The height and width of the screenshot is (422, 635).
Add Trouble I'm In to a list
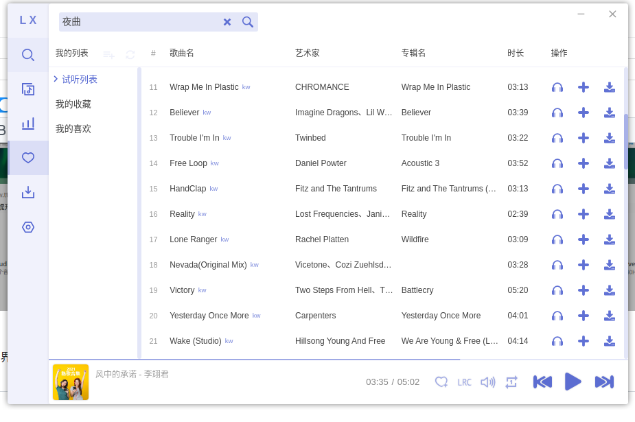pos(583,138)
